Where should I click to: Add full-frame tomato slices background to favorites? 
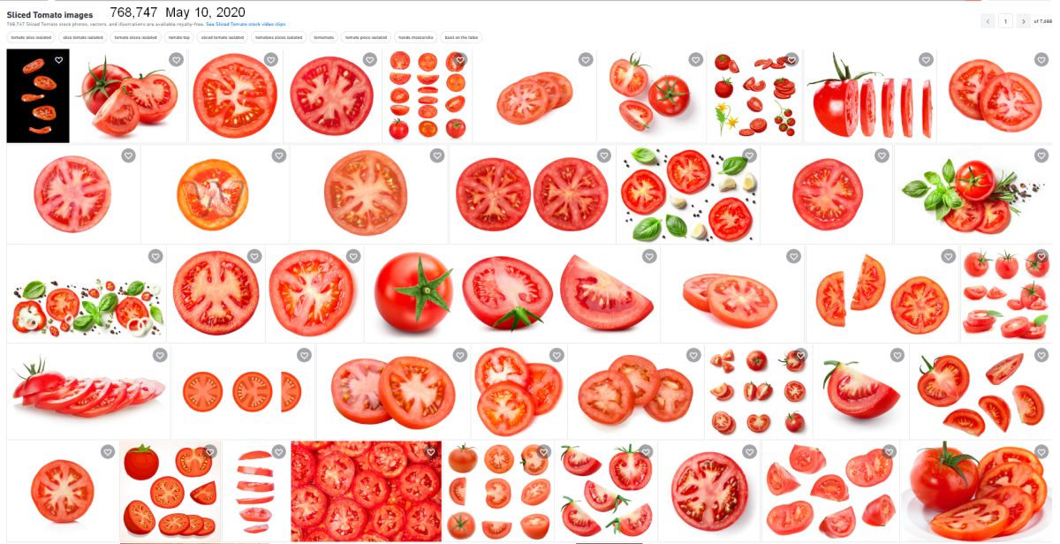431,451
